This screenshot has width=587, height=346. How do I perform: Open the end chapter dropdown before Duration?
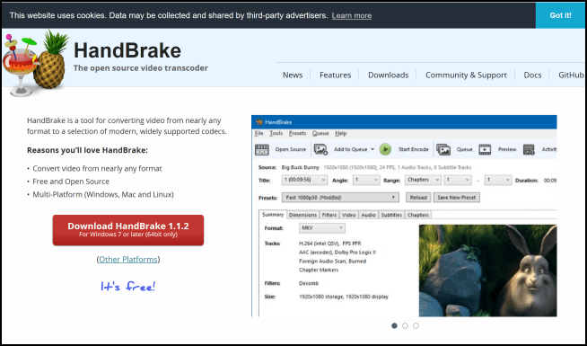tap(498, 180)
